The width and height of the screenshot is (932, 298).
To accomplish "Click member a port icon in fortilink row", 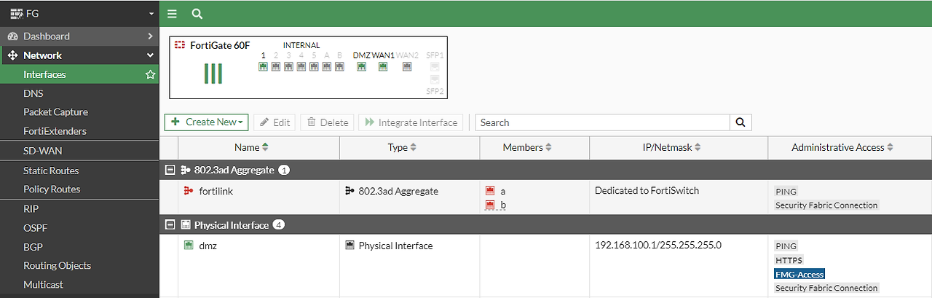I will [491, 191].
